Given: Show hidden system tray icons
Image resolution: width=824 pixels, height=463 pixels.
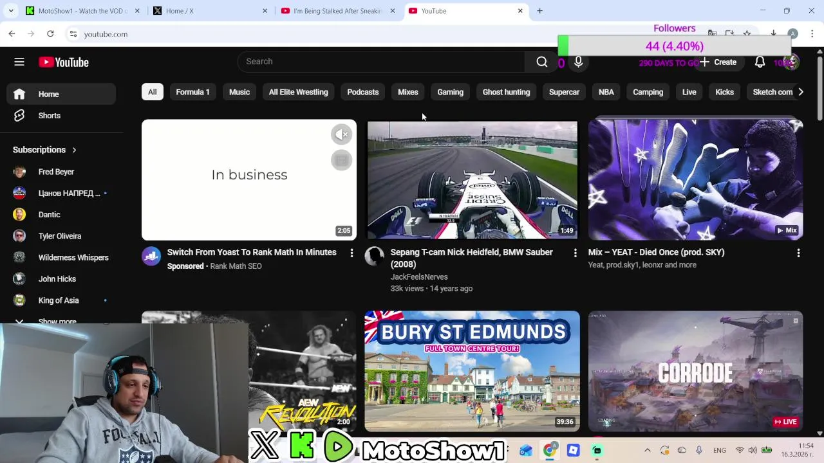Looking at the screenshot, I should (x=647, y=450).
